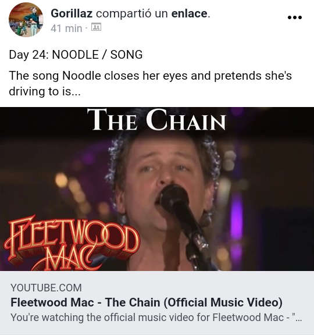Screen dimensions: 314x335
Task: Click "The Chain" title on the thumbnail
Action: click(x=156, y=120)
